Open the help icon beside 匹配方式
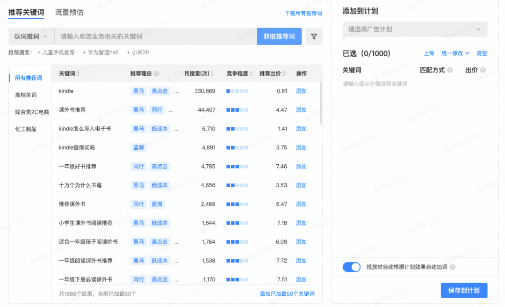The width and height of the screenshot is (505, 307). point(450,70)
